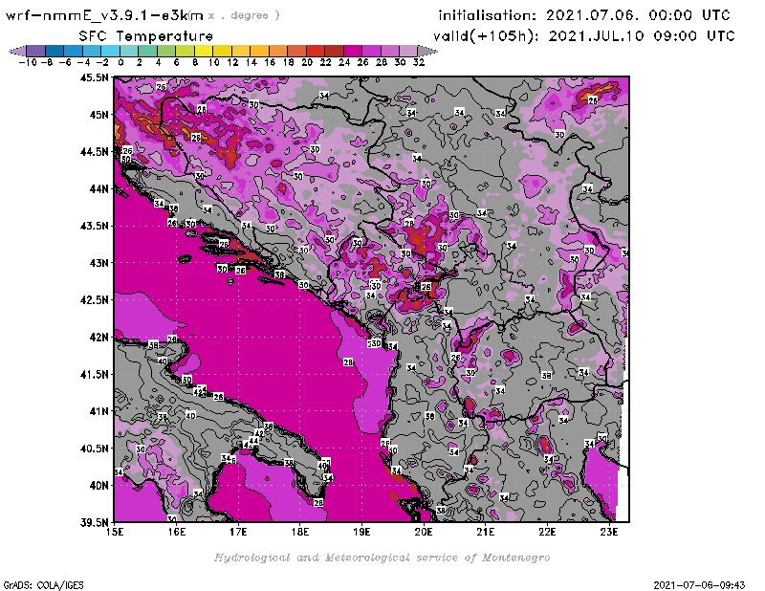The image size is (765, 591).
Task: Select the legend swatch between 12 and 14
Action: [x=241, y=51]
